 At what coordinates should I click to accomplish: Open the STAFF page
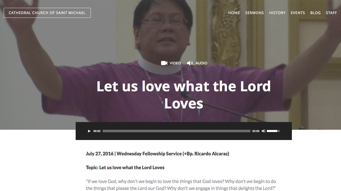(331, 13)
